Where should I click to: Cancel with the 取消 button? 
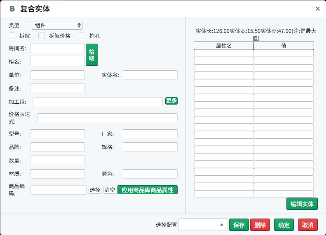(307, 225)
